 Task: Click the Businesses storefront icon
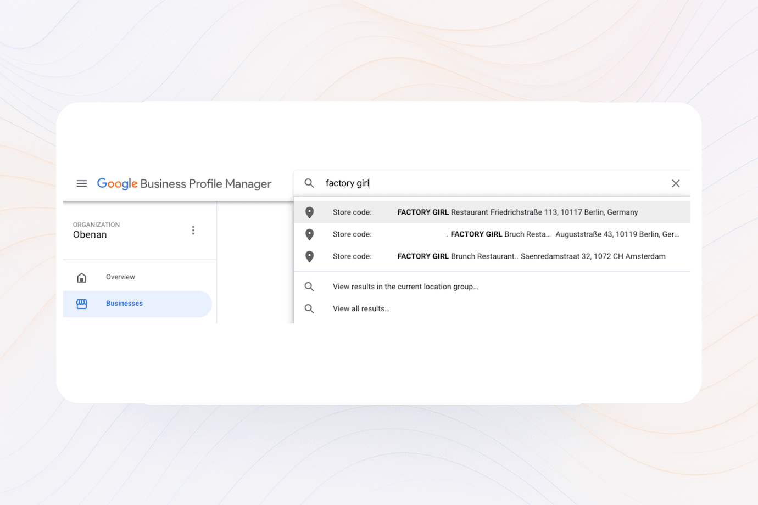[82, 304]
